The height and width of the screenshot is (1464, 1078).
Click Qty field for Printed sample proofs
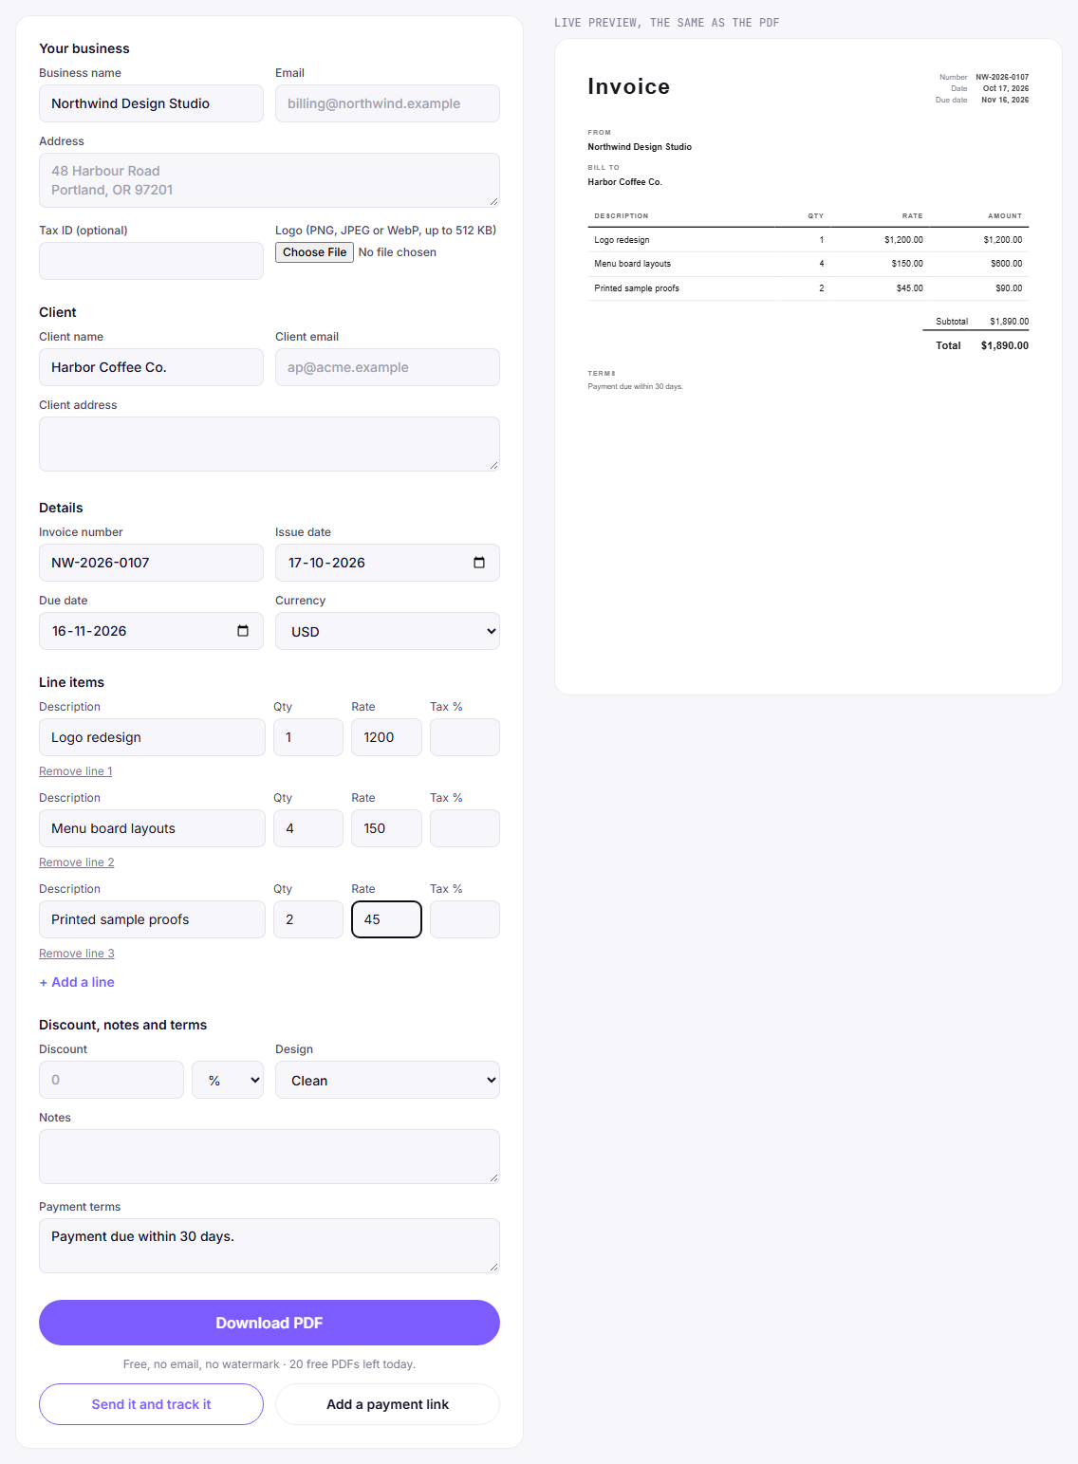(308, 919)
